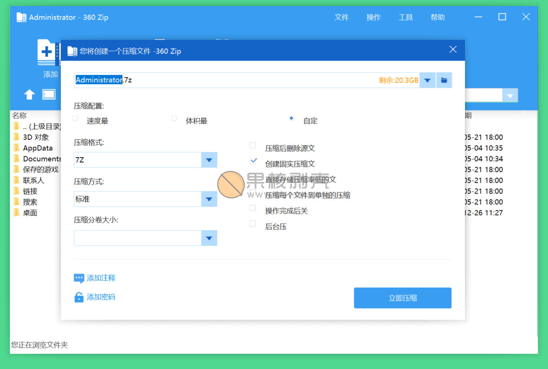548x369 pixels.
Task: Enable 后台压缩 checkbox
Action: (252, 224)
